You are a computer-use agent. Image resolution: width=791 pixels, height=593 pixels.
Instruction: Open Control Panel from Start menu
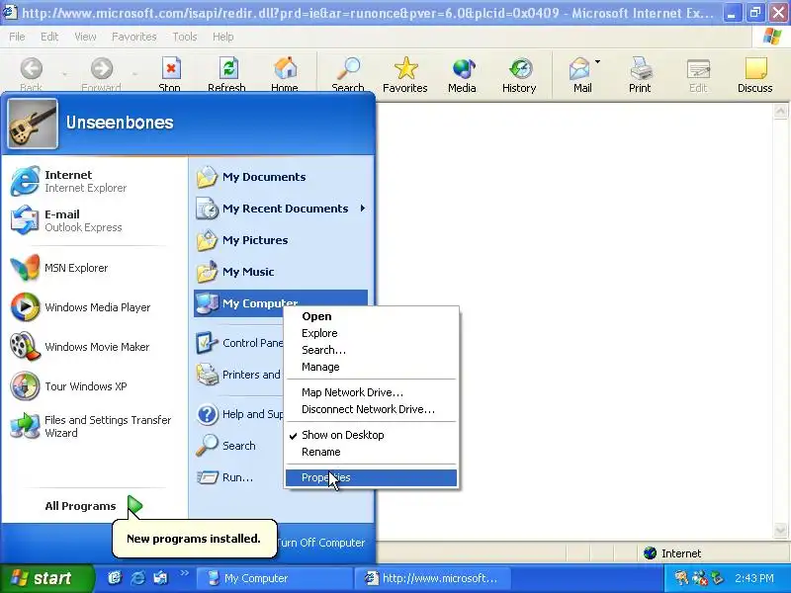pos(239,343)
